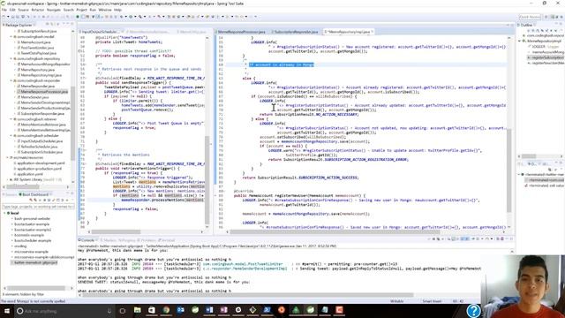The height and width of the screenshot is (318, 565).
Task: Collapse MemeRepositoryImpl class in Outline
Action: 520,42
